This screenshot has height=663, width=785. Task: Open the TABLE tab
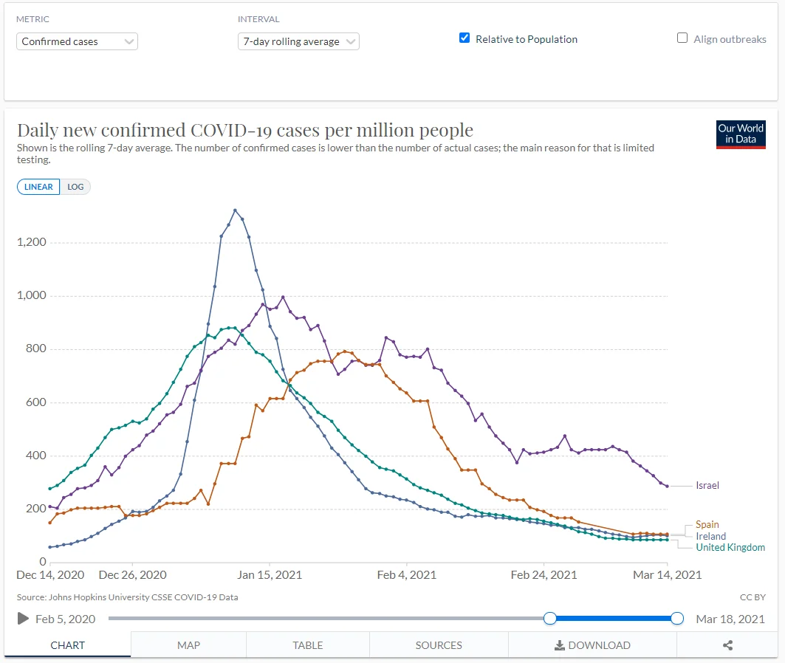coord(308,645)
